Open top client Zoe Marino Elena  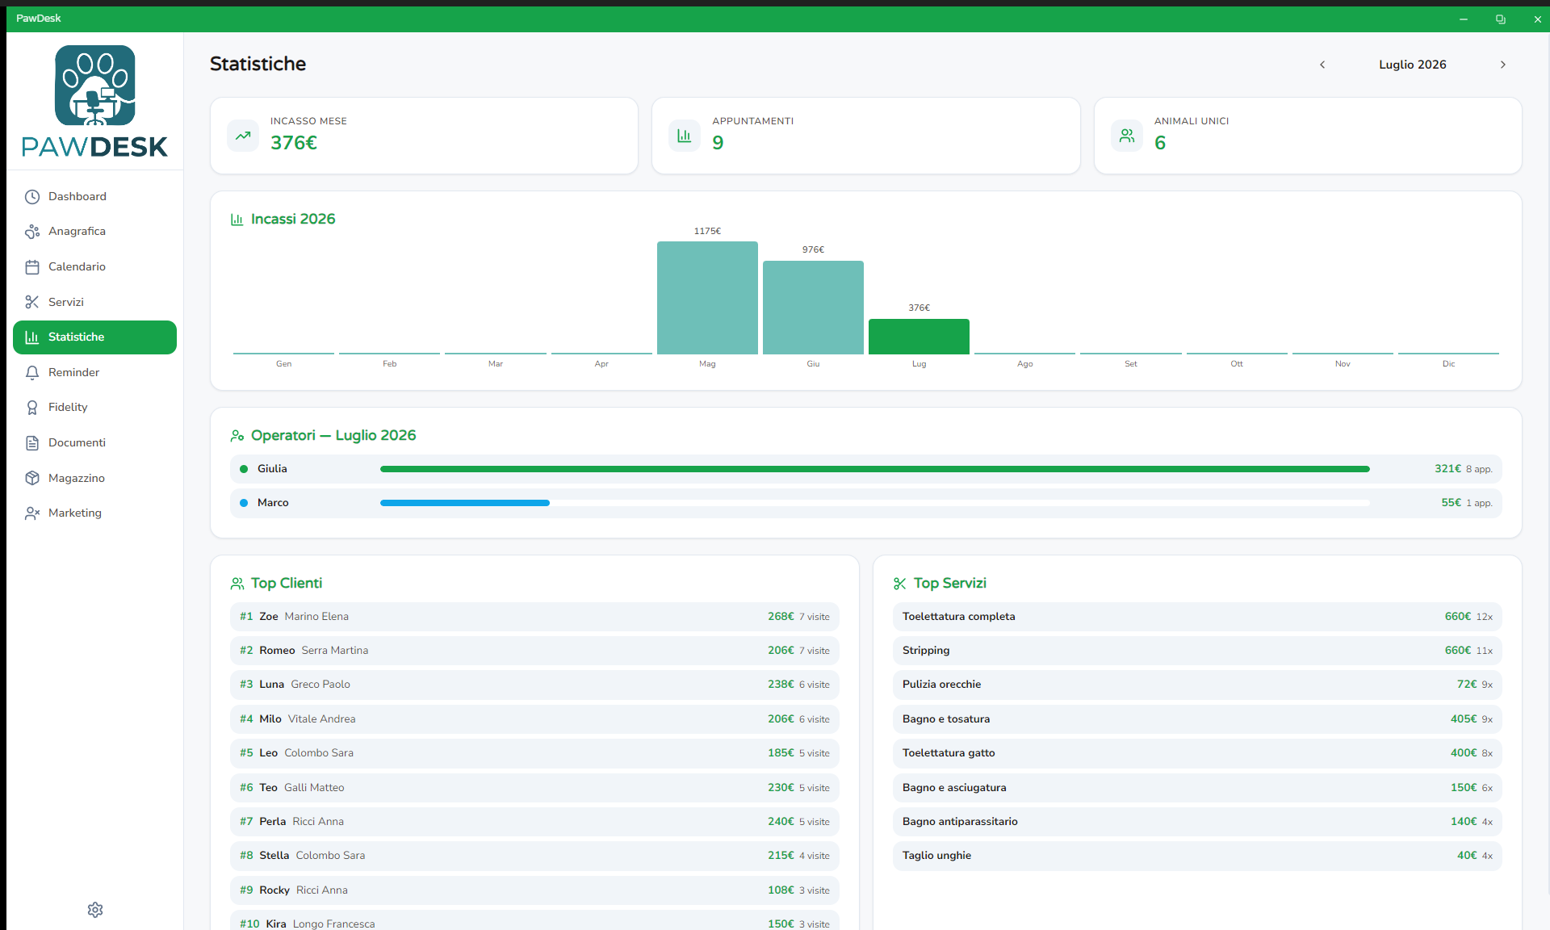pos(534,617)
